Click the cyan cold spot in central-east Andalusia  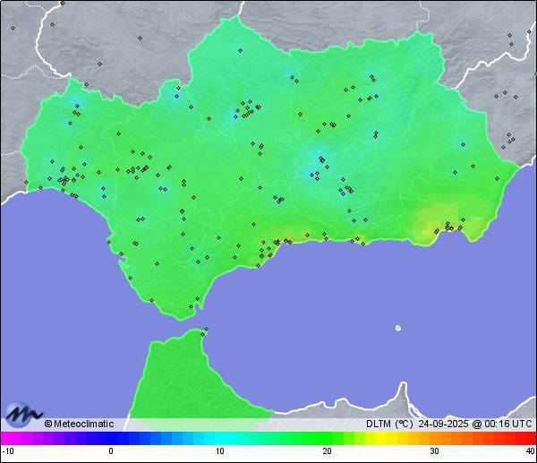coord(316,166)
